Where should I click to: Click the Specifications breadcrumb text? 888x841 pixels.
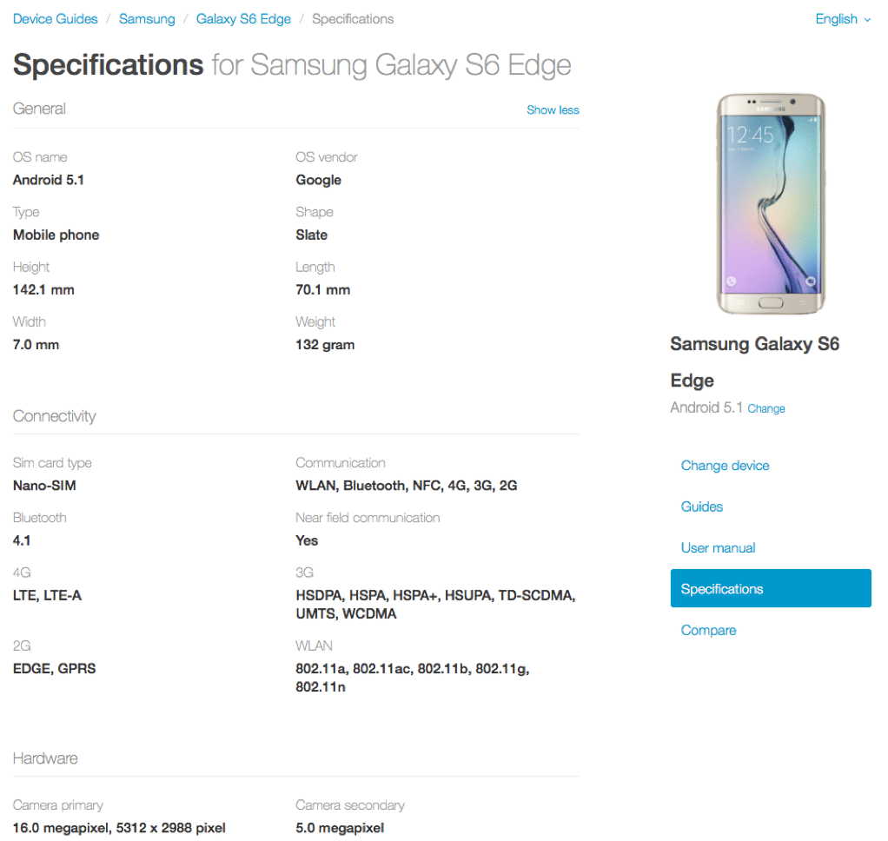[353, 19]
